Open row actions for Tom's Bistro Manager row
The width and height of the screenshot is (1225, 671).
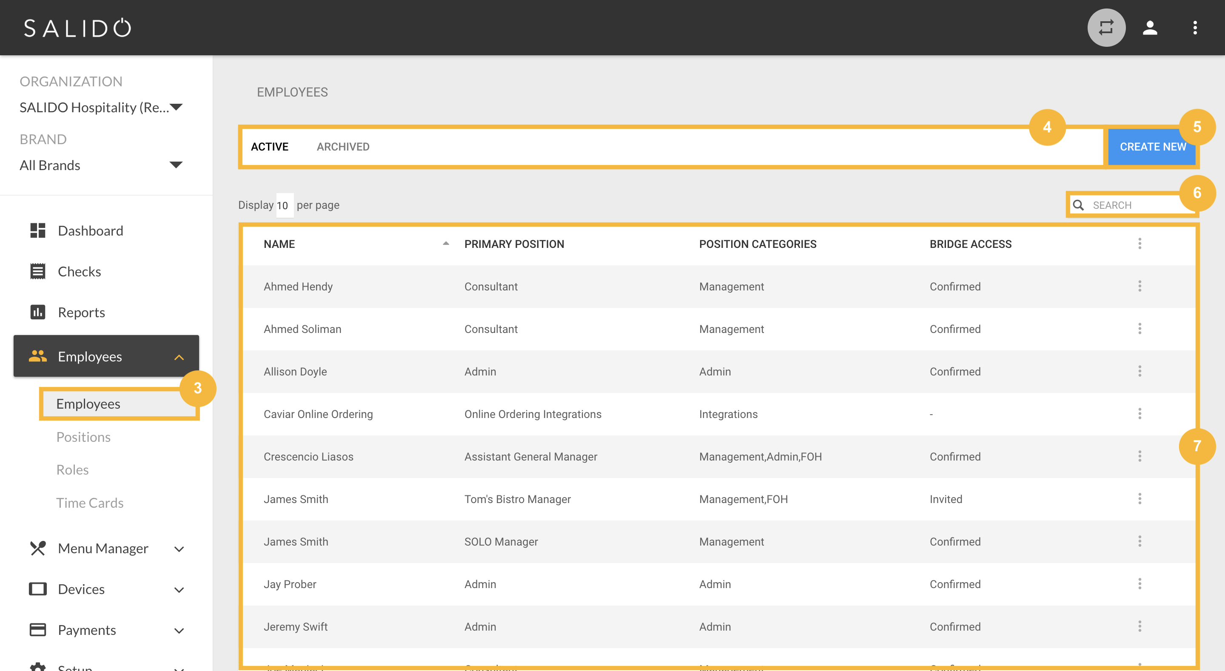tap(1140, 498)
